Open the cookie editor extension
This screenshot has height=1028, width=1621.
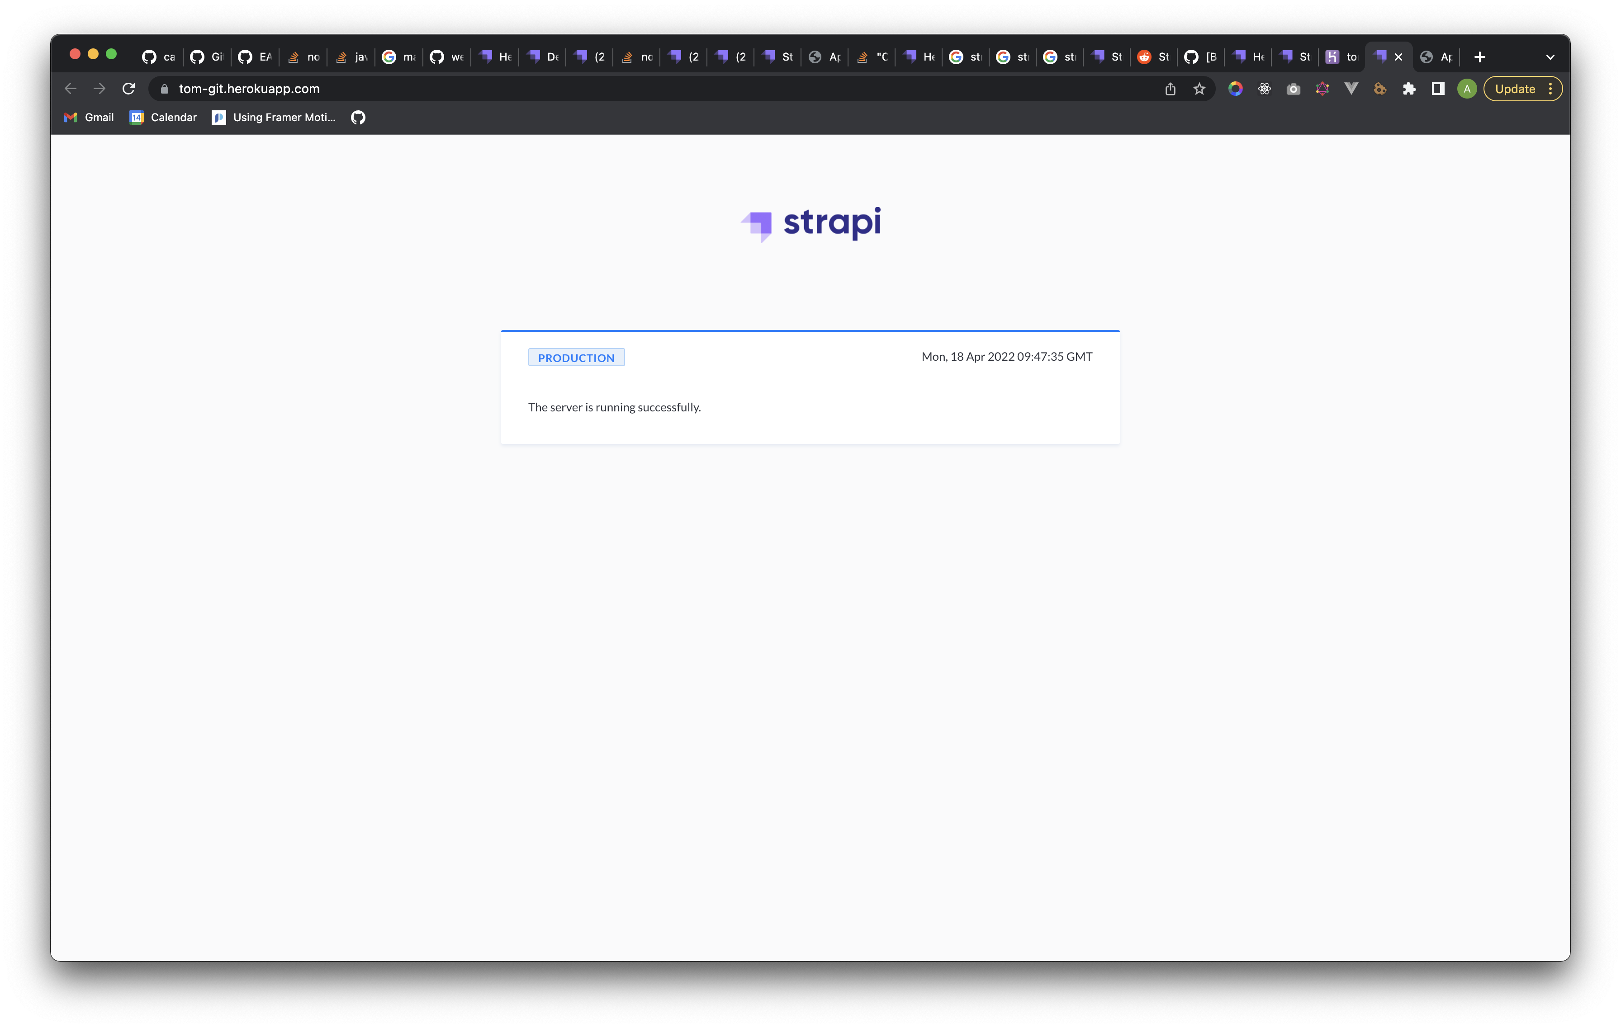1379,88
